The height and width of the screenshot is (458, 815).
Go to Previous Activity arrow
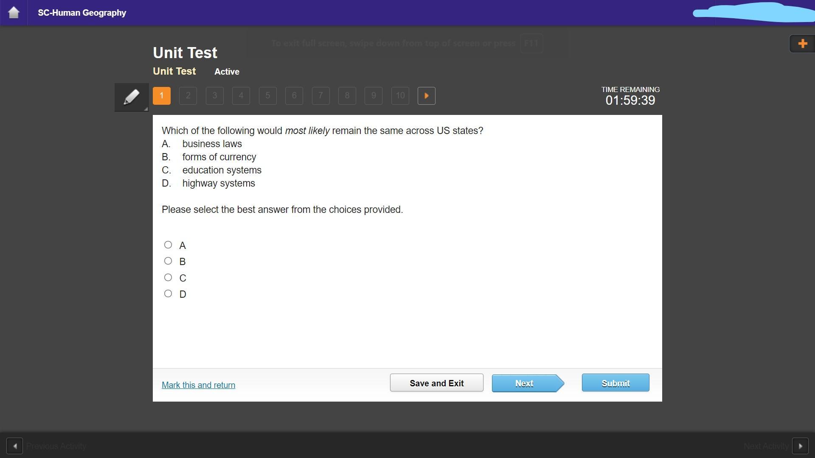[15, 446]
